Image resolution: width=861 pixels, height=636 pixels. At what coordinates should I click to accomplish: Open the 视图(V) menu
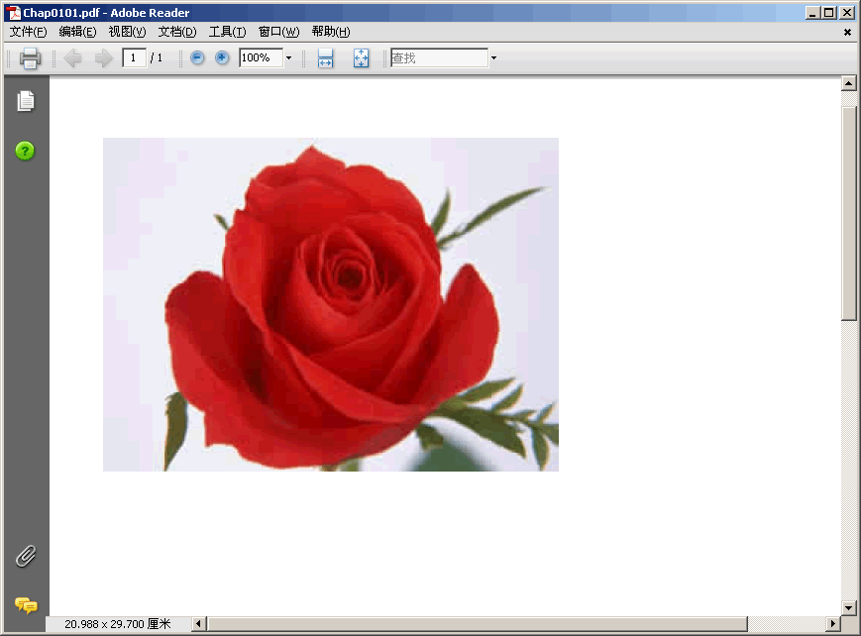(x=127, y=32)
